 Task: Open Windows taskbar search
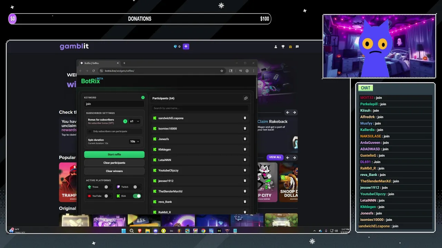(x=132, y=231)
